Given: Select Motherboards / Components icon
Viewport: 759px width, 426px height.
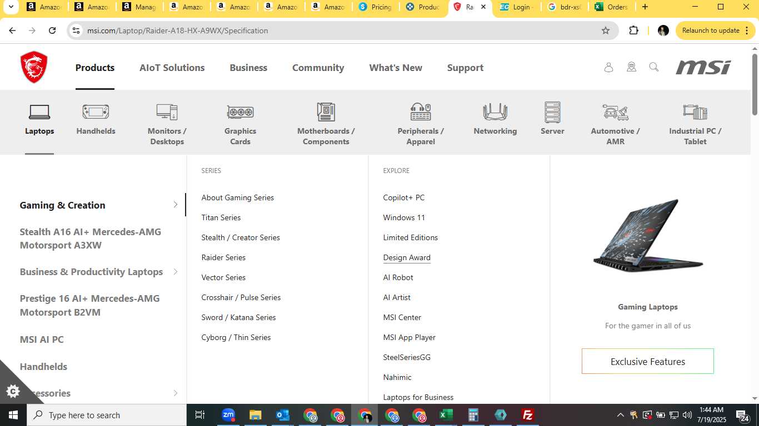Looking at the screenshot, I should [x=326, y=112].
